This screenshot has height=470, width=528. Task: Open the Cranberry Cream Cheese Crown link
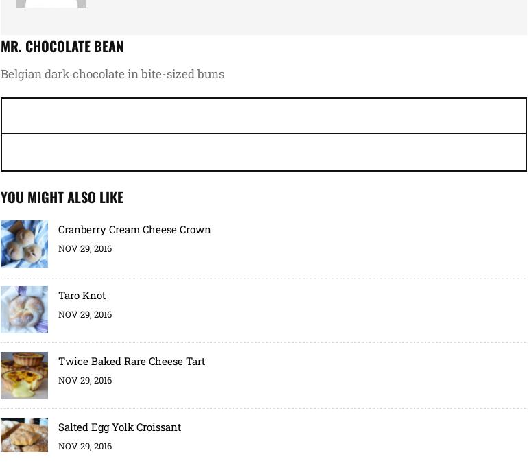(134, 230)
